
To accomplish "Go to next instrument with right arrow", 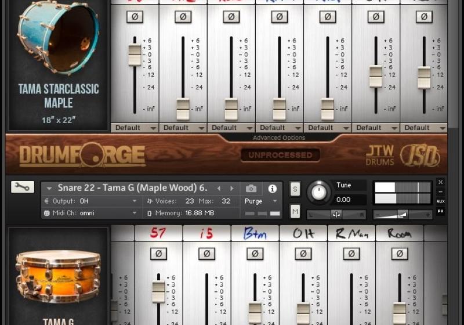I will (x=232, y=189).
